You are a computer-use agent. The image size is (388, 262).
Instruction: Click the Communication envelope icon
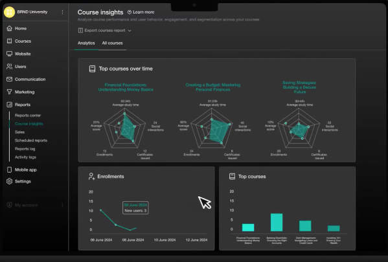point(10,80)
